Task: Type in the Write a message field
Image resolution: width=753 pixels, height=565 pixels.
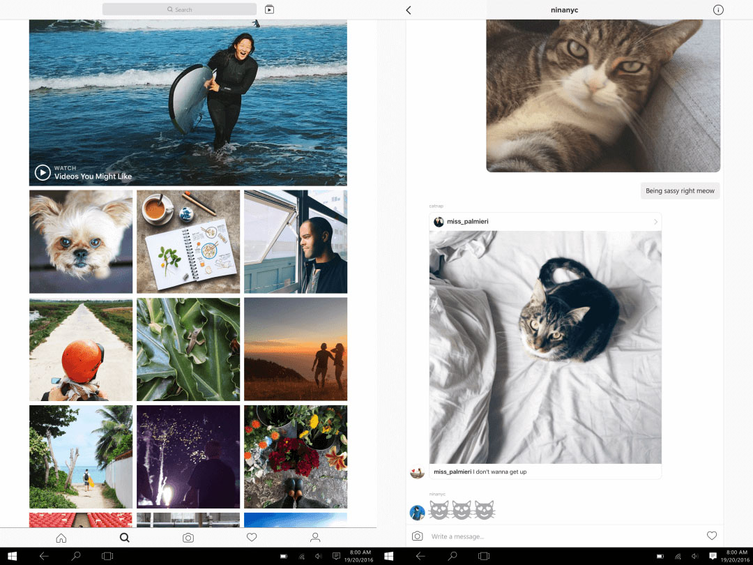Action: [558, 536]
